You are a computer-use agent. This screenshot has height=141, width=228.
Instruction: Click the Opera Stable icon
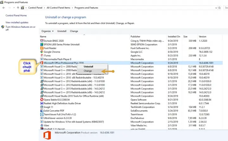[x=42, y=100]
